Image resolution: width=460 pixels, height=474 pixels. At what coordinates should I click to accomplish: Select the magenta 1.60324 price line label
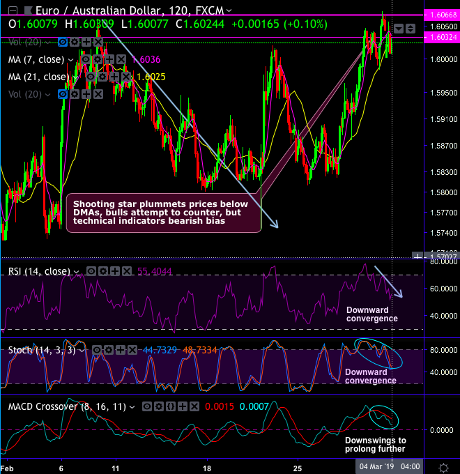442,37
